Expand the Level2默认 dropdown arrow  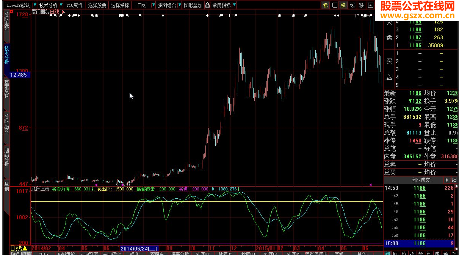coord(35,5)
